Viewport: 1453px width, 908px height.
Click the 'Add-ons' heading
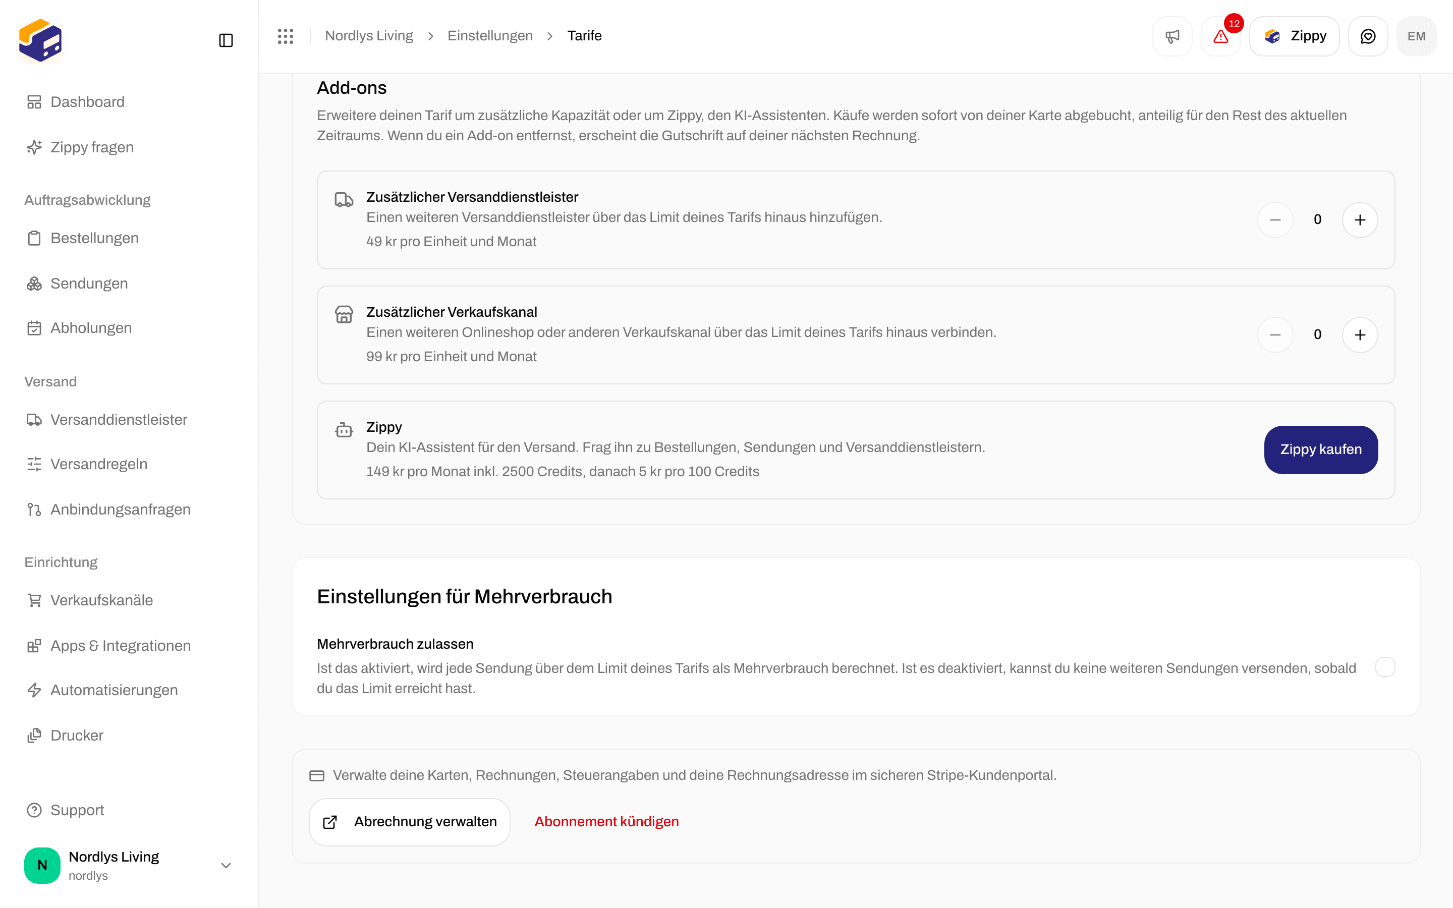[x=352, y=88]
